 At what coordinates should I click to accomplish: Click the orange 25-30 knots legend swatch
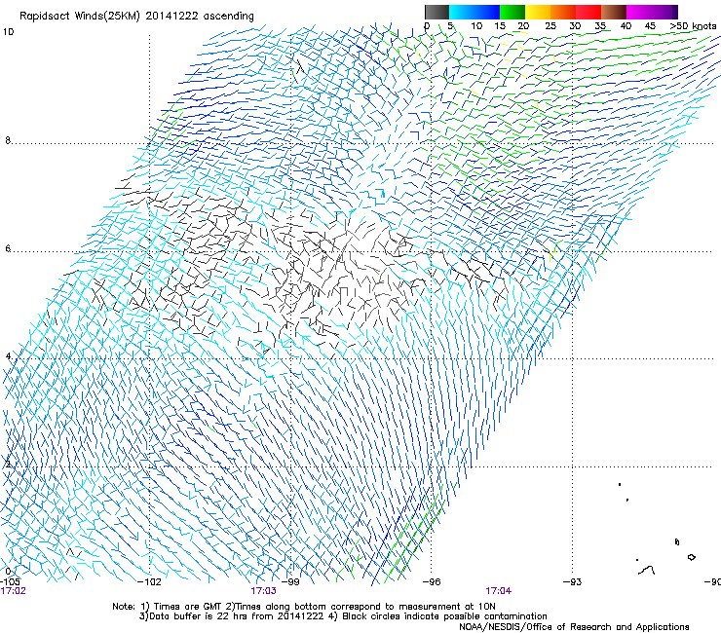point(563,12)
